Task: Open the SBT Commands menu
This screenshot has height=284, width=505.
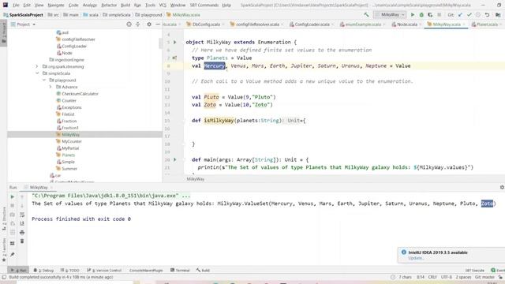Action: pyautogui.click(x=204, y=6)
